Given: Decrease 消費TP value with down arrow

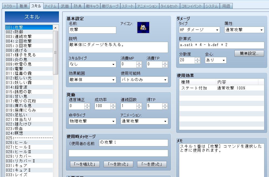Looking at the screenshot, I should click(x=165, y=66).
